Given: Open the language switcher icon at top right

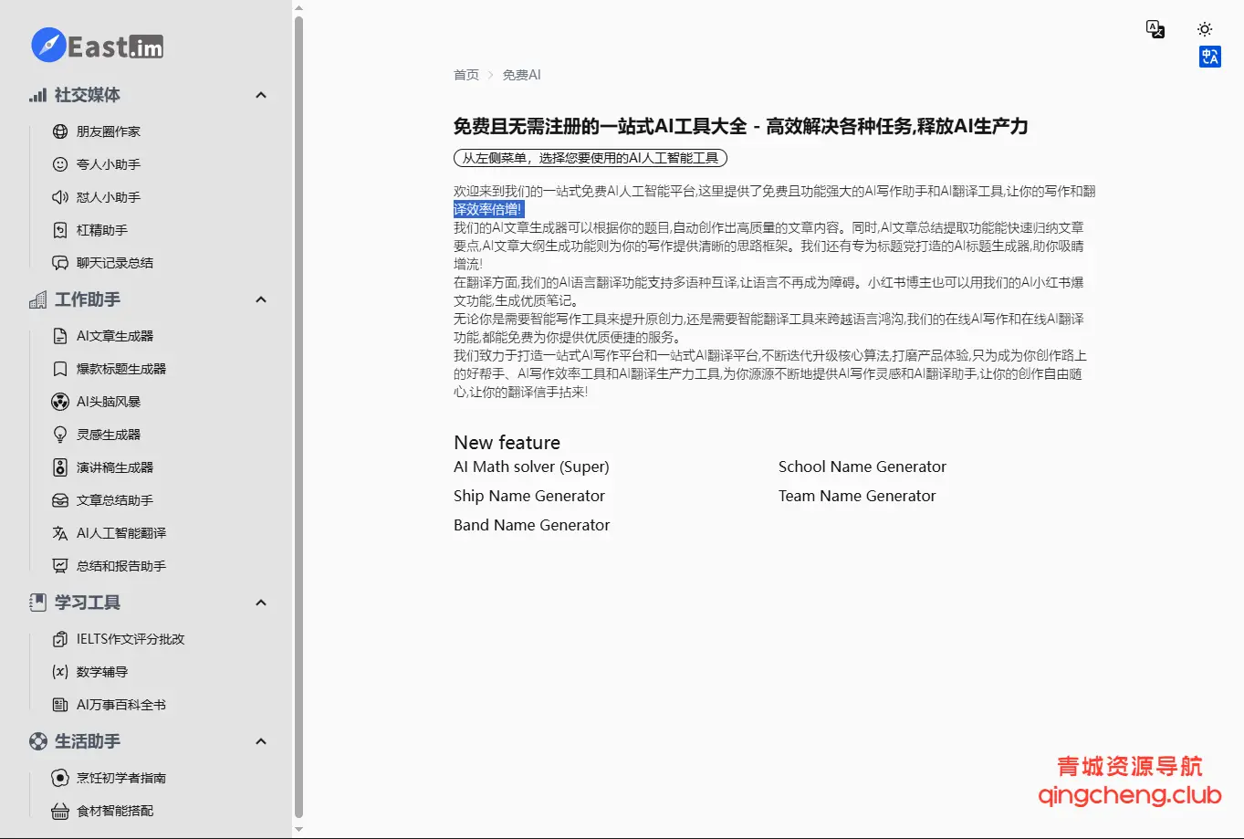Looking at the screenshot, I should click(1155, 29).
